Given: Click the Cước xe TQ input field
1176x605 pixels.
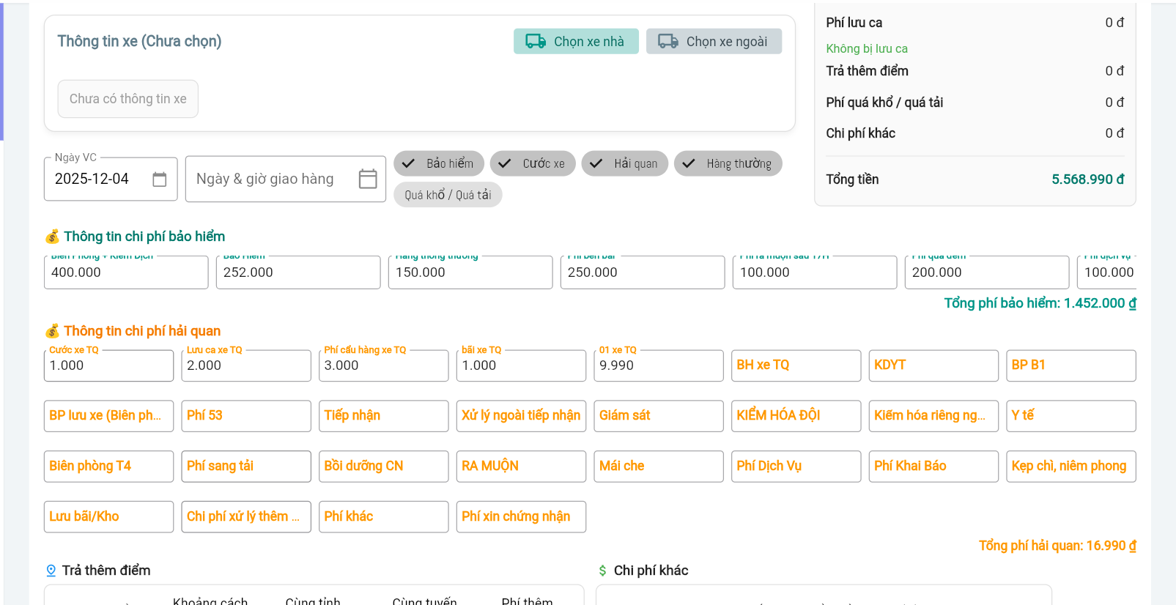Looking at the screenshot, I should (108, 365).
